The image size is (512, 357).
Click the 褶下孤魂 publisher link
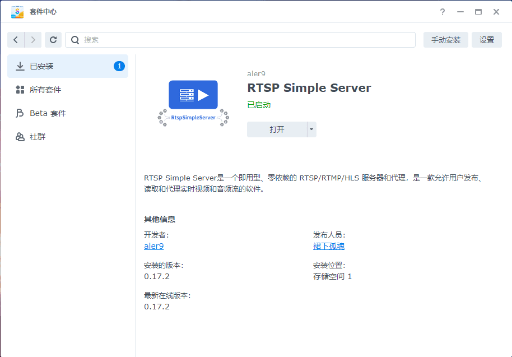point(329,245)
